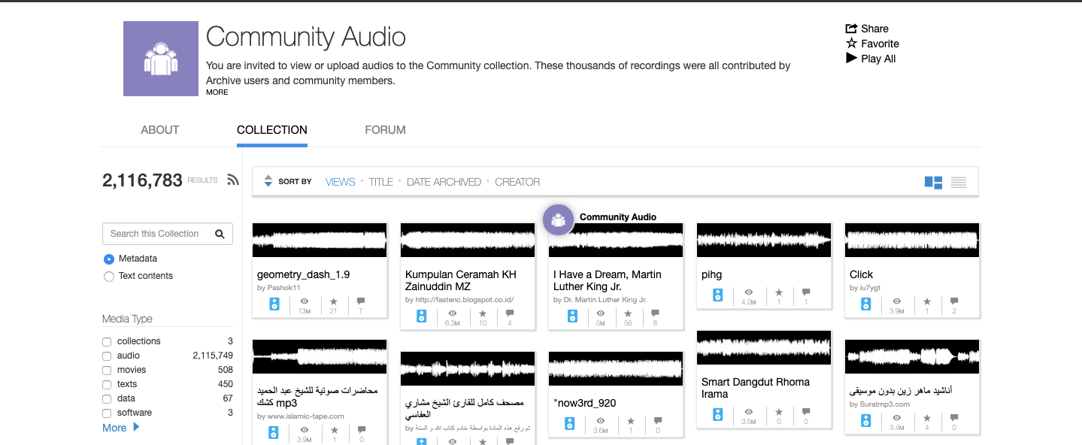Image resolution: width=1082 pixels, height=445 pixels.
Task: Toggle sort direction arrows icon
Action: [x=268, y=181]
